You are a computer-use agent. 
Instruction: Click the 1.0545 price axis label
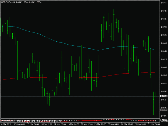(164, 92)
